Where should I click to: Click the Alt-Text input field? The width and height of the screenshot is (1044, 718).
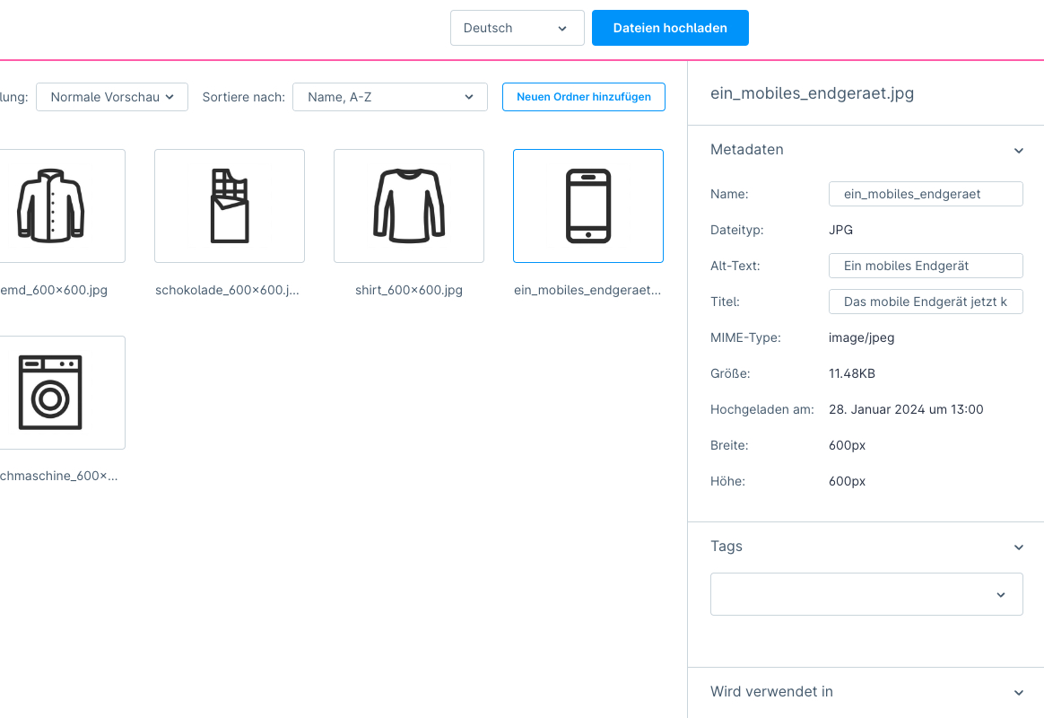click(925, 266)
